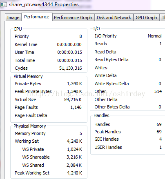Click the Private Bytes value 1,340 K
The image size is (165, 179).
pos(75,84)
